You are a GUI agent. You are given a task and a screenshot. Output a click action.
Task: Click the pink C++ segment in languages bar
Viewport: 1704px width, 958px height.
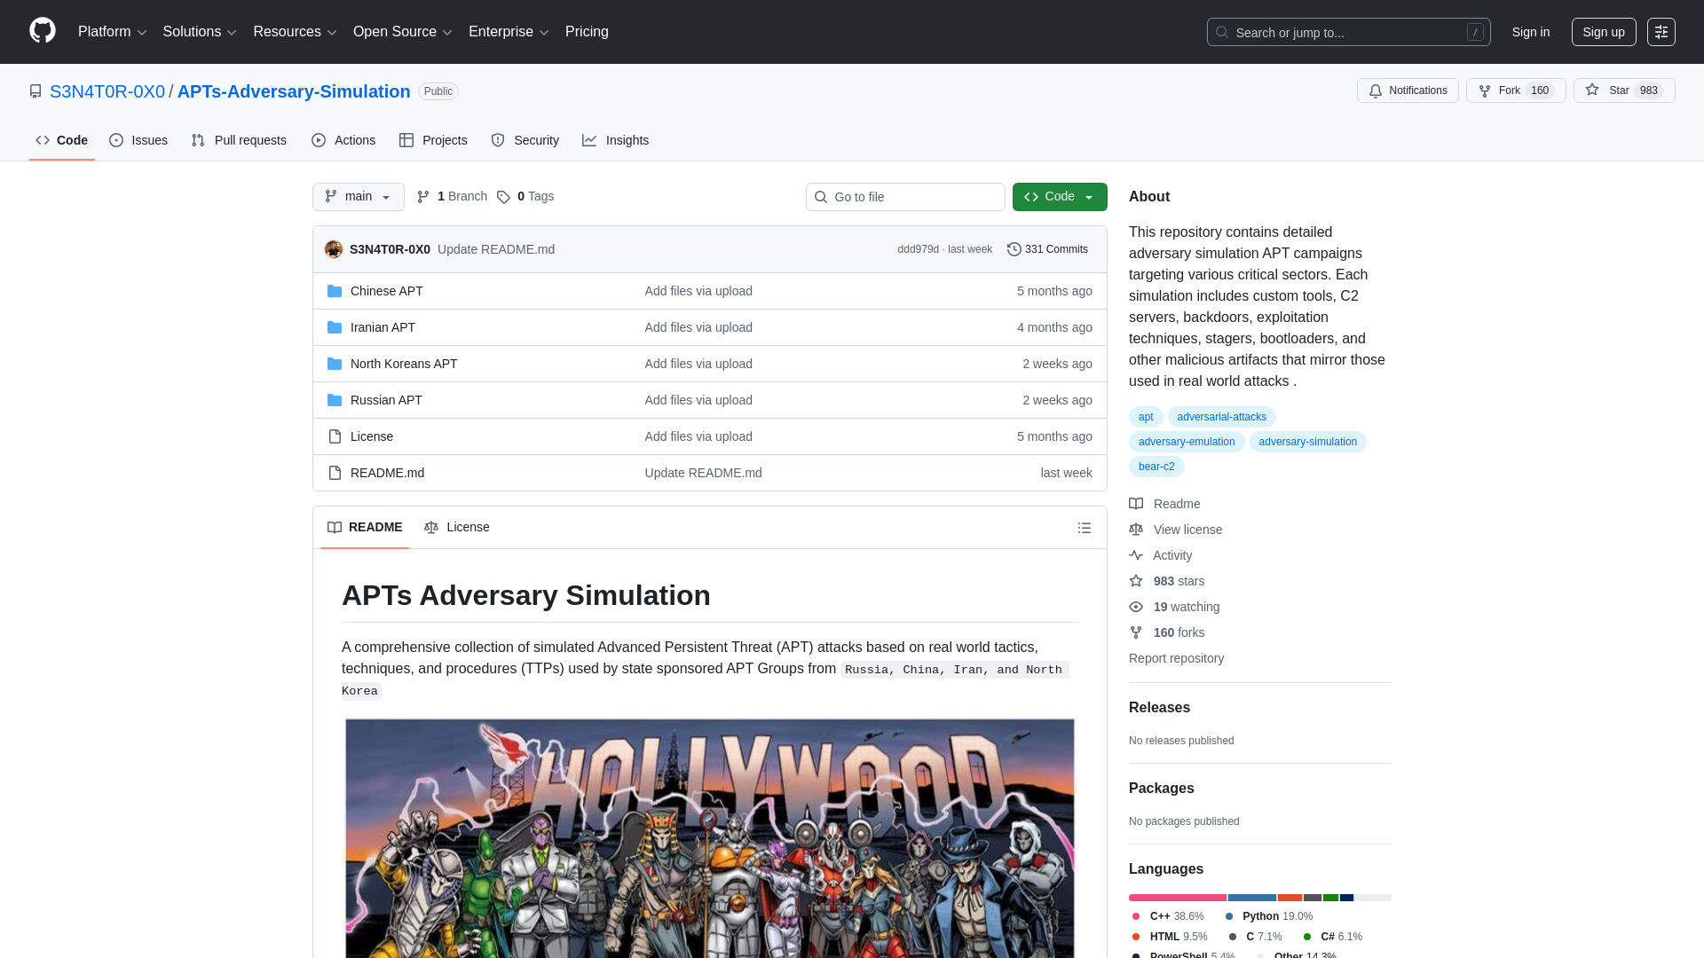point(1176,897)
